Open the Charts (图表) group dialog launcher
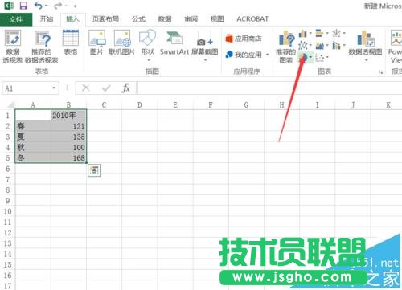Screen dimensions: 402x290 tap(381, 72)
